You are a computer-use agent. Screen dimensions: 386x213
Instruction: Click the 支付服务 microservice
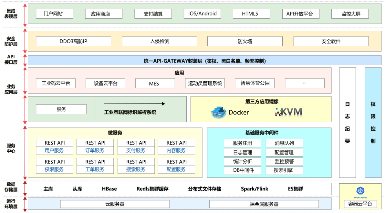[x=136, y=150]
